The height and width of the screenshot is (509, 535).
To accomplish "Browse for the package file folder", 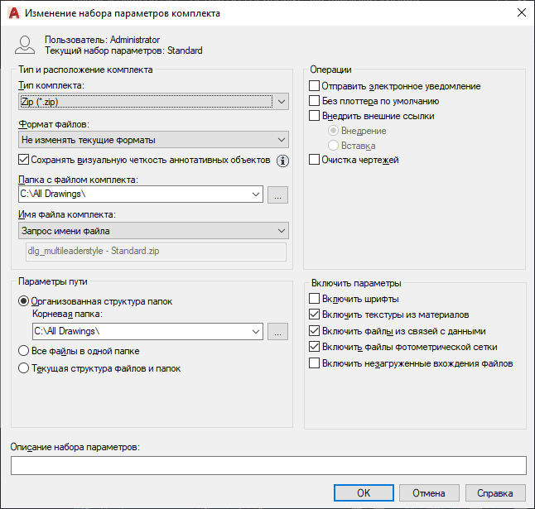I will tap(277, 194).
